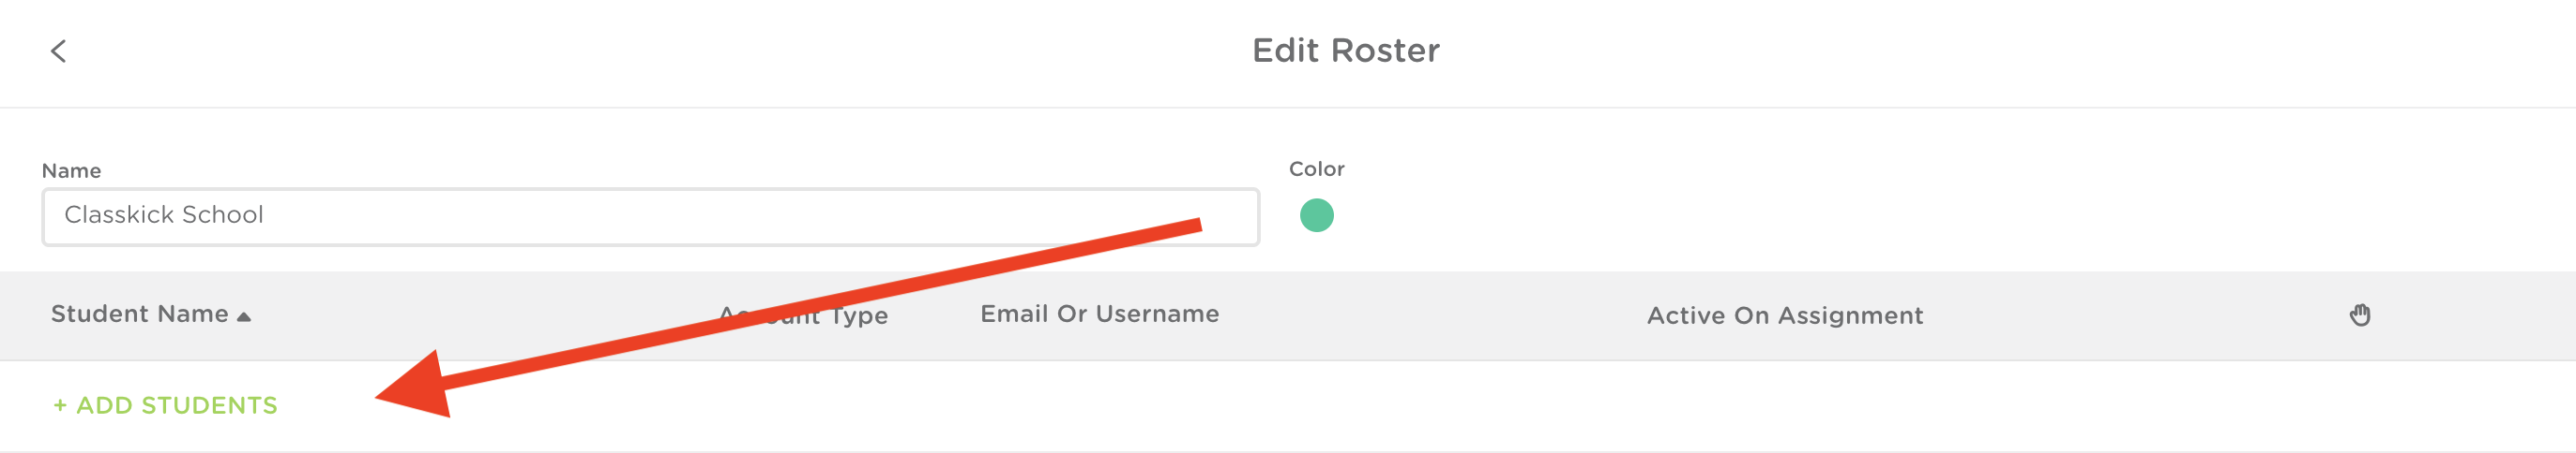Click the Active On Assignment header
The width and height of the screenshot is (2576, 453).
click(1784, 315)
